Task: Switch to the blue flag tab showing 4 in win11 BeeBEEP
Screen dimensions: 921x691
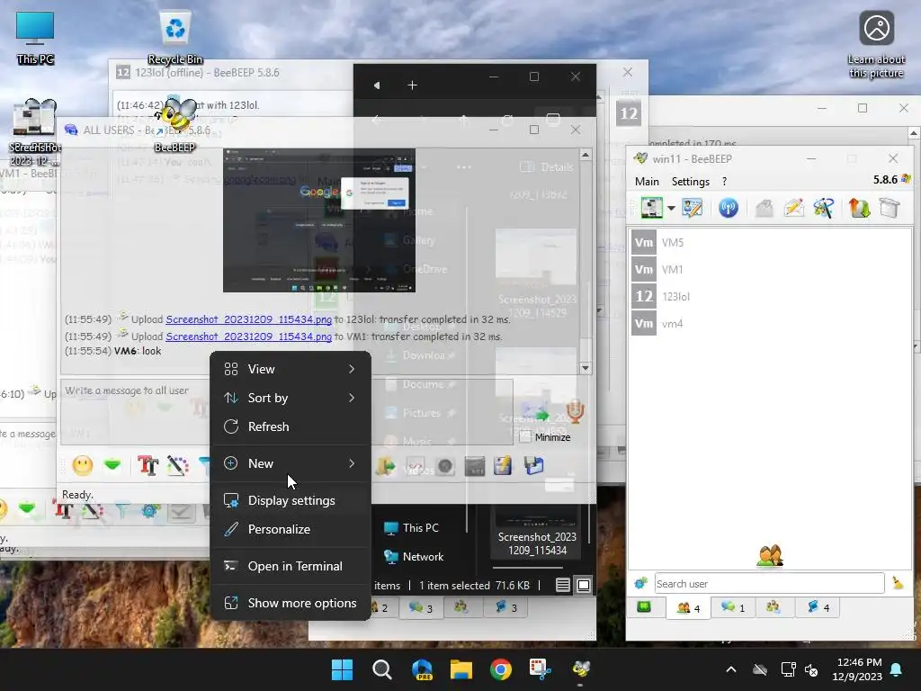Action: (818, 607)
